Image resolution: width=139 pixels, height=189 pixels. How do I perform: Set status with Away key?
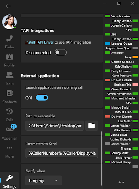pos(131,57)
